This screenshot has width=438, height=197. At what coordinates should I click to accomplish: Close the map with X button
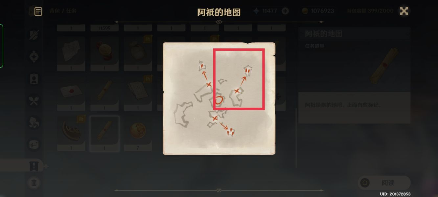[x=404, y=11]
